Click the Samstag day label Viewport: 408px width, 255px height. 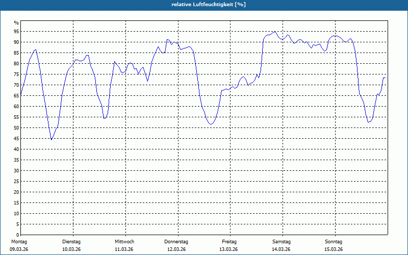point(282,242)
